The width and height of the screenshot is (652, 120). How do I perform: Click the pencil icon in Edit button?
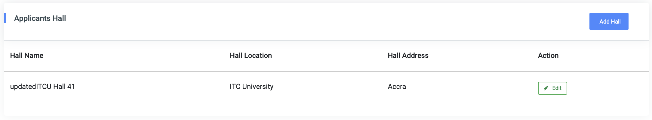546,88
